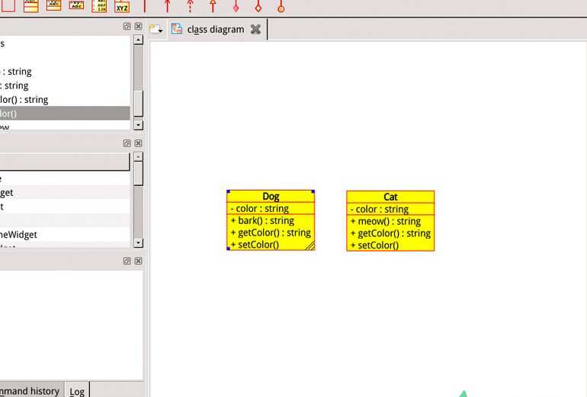Click middle panel scrollbar down arrow
The image size is (587, 397).
point(138,242)
